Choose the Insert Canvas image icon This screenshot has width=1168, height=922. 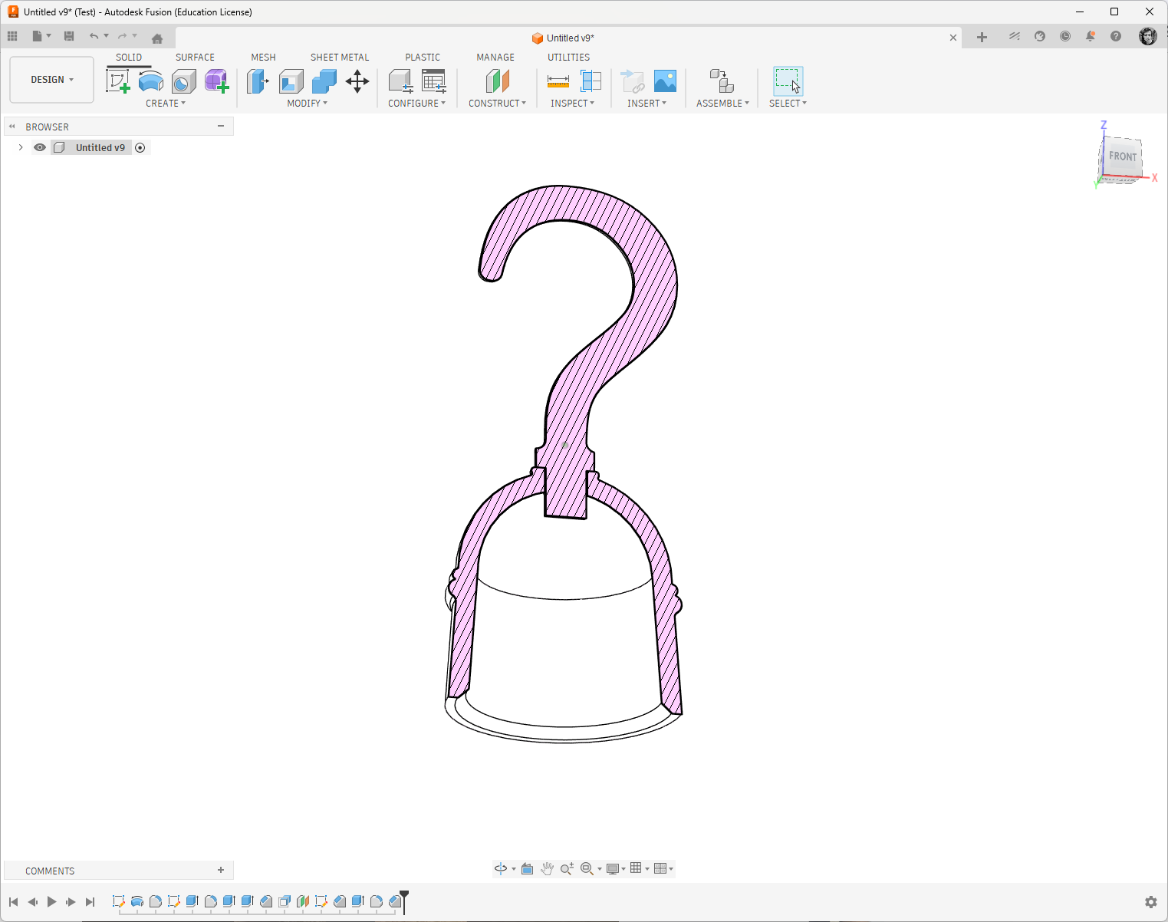point(665,81)
